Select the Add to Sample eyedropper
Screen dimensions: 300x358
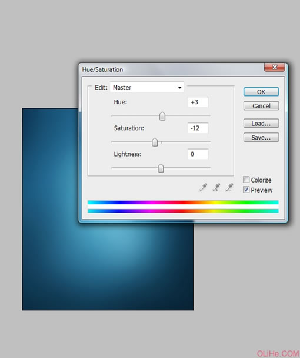(x=216, y=187)
